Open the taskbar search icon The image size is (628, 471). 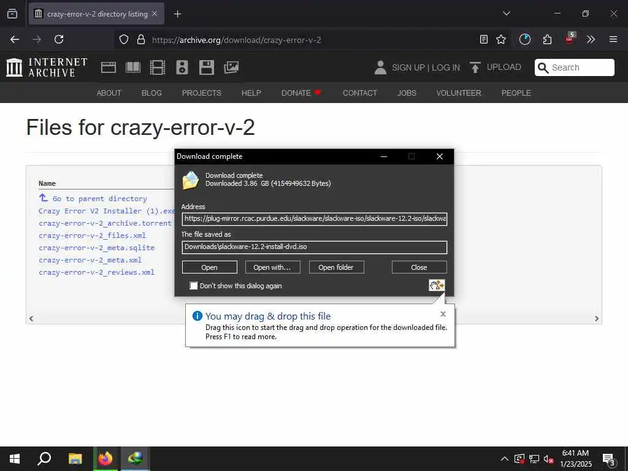click(44, 459)
